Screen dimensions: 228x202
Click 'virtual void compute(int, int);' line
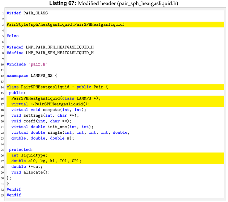pos(49,110)
